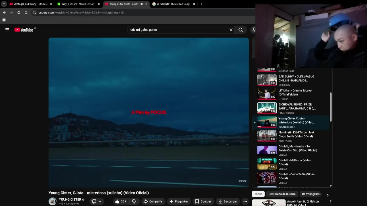Open YOUNG CISTER channel avatar

pos(52,201)
